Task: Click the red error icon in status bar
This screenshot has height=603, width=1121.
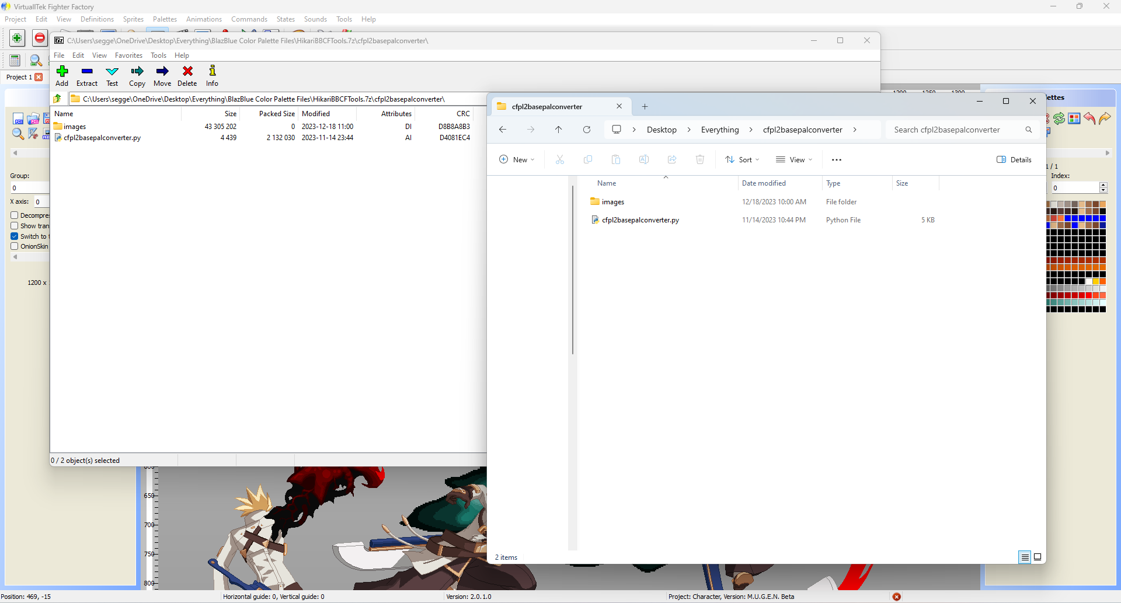Action: point(897,597)
